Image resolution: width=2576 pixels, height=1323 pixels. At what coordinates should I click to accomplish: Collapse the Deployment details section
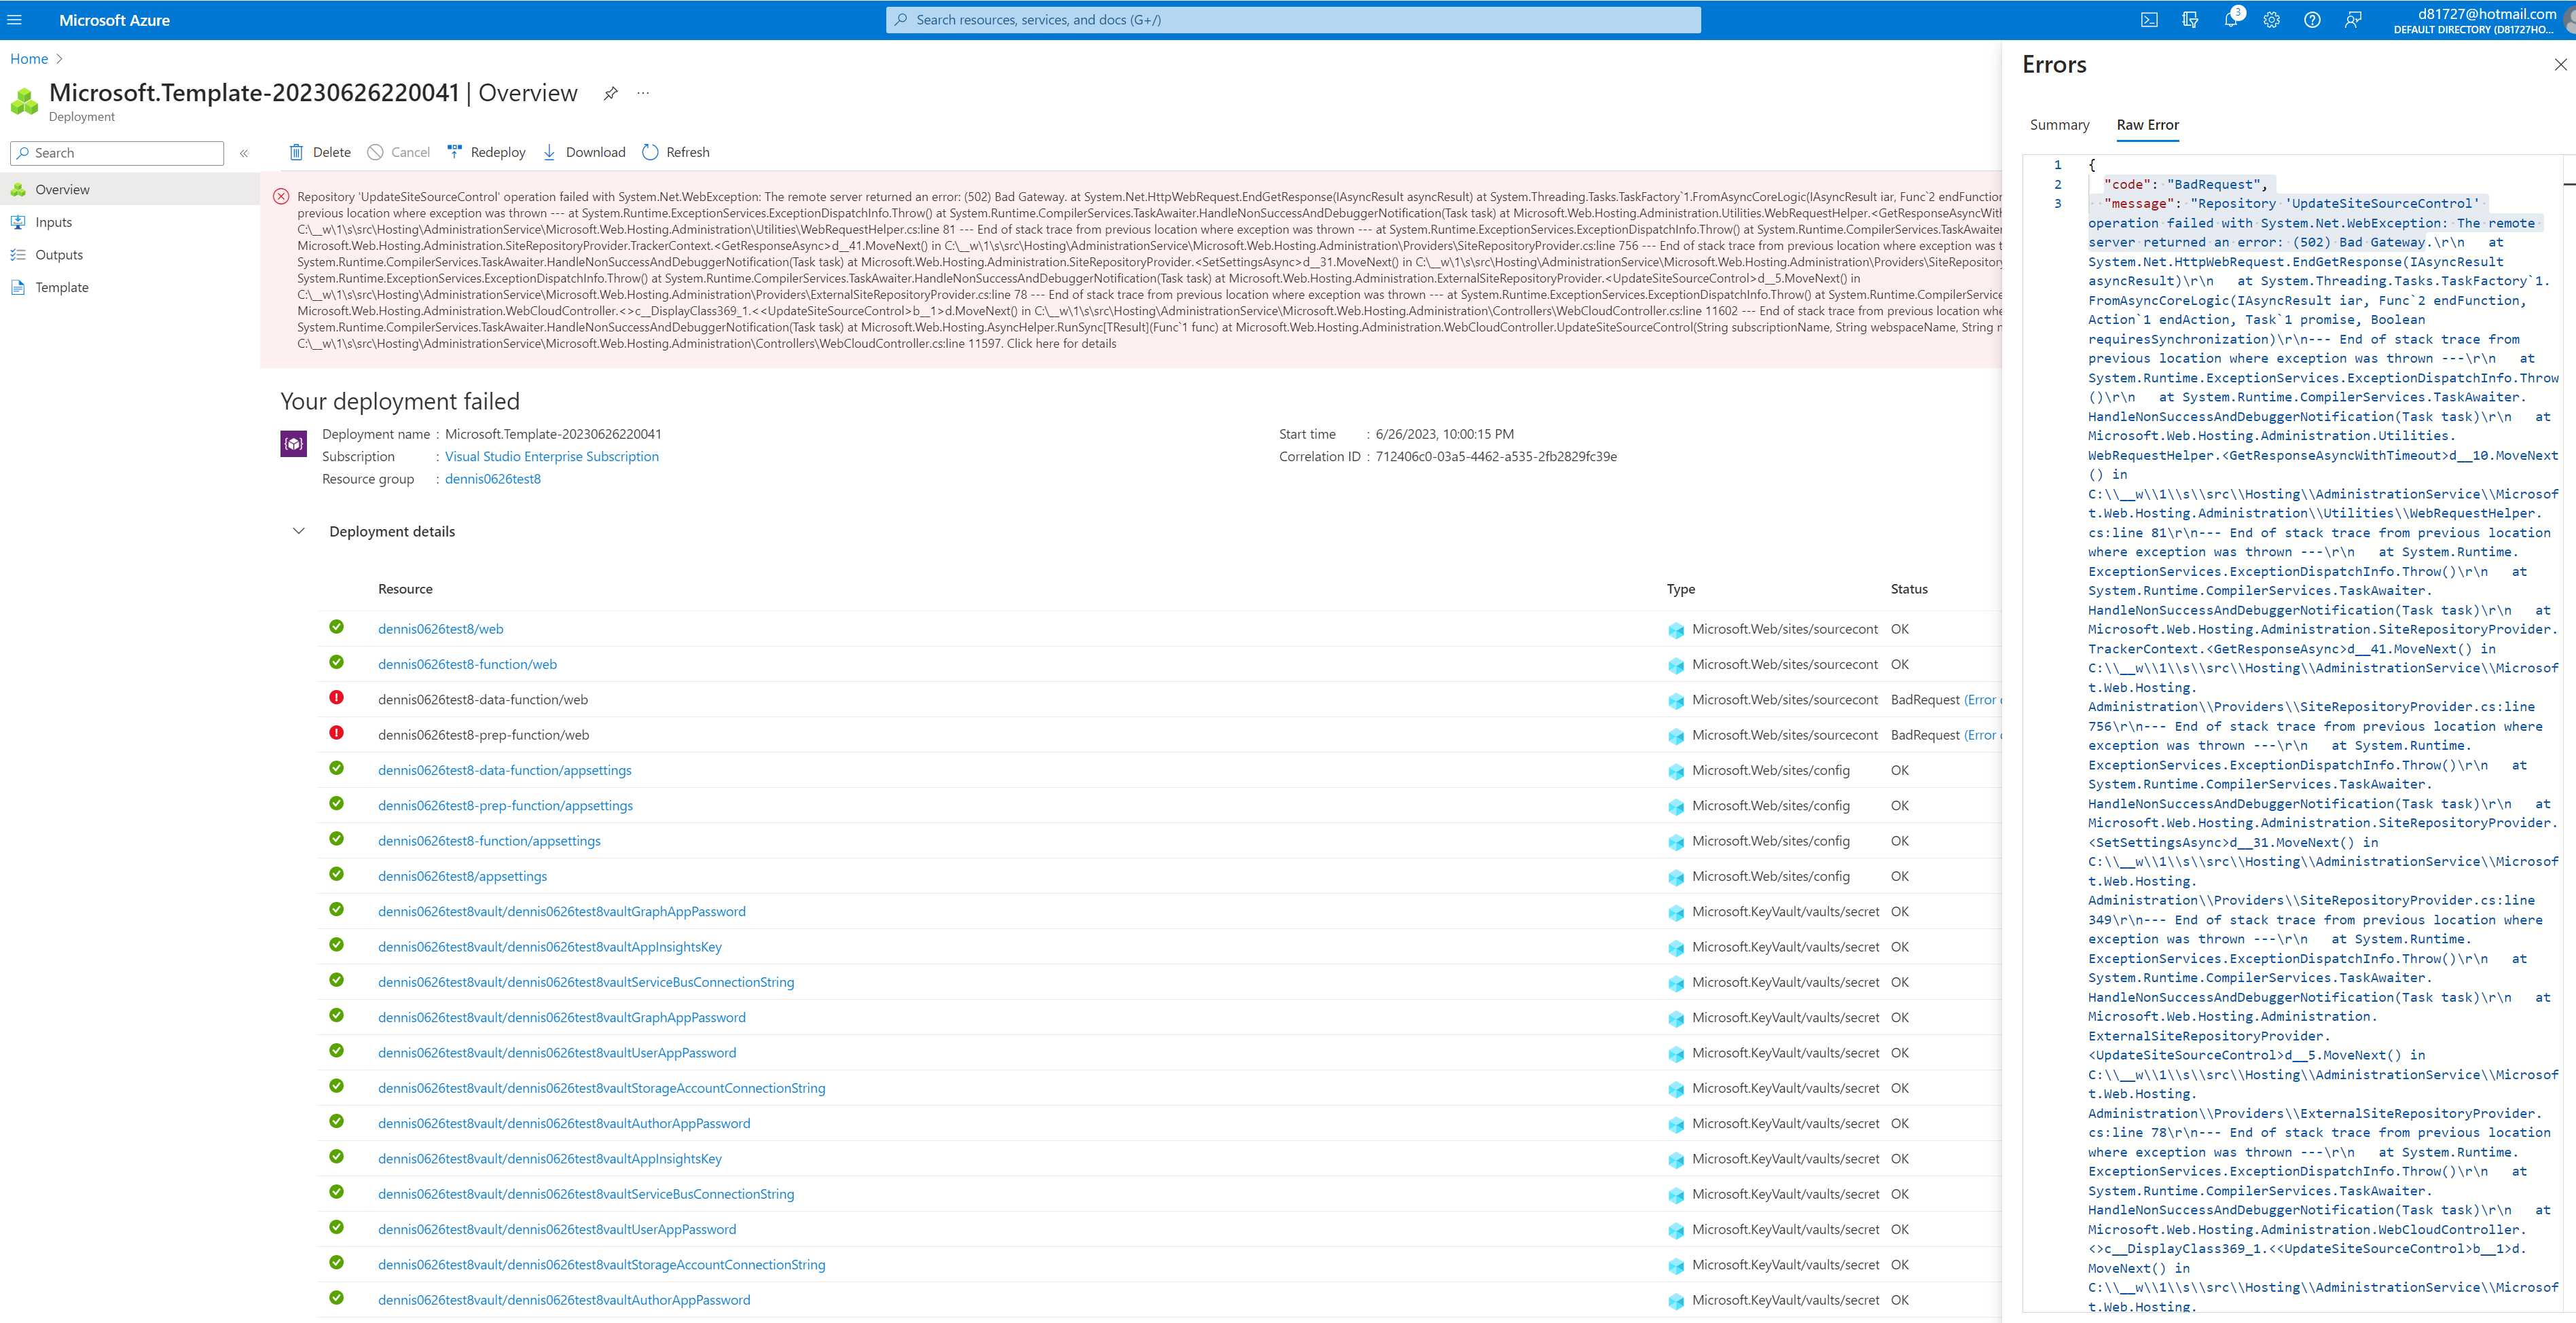[299, 531]
